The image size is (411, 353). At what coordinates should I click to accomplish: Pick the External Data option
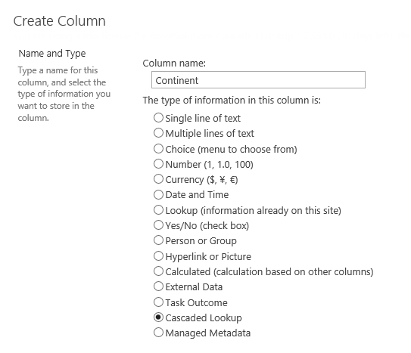coord(158,286)
